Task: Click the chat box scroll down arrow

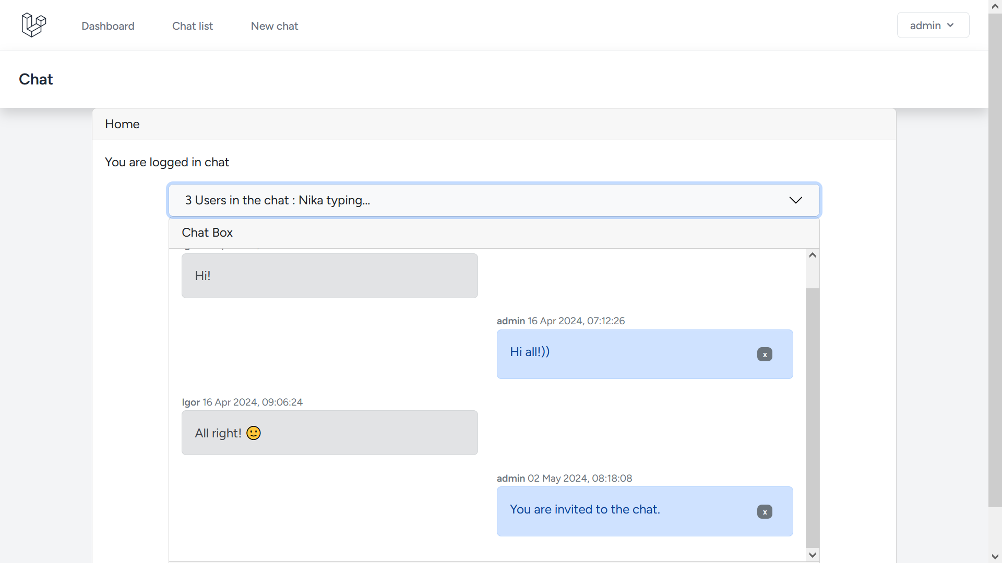Action: [x=813, y=555]
